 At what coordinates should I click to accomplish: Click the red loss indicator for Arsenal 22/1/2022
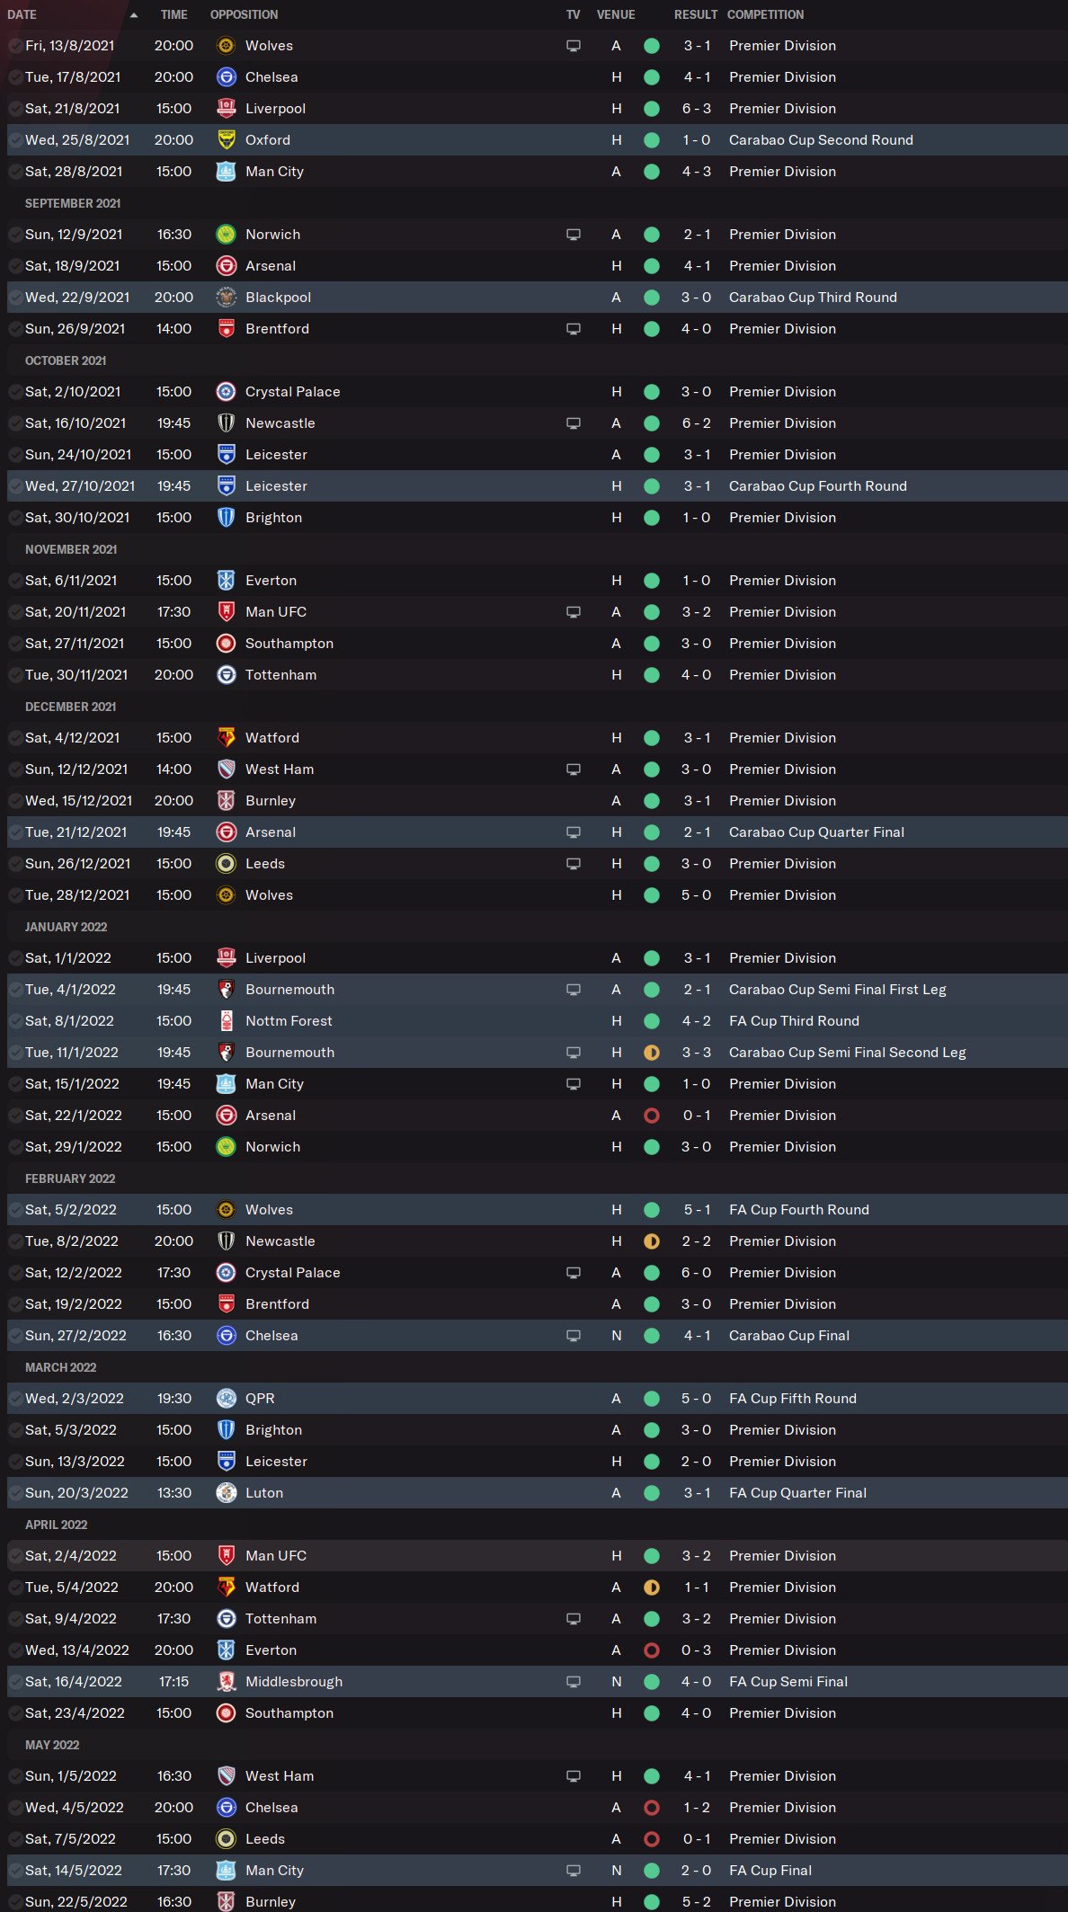point(652,1116)
